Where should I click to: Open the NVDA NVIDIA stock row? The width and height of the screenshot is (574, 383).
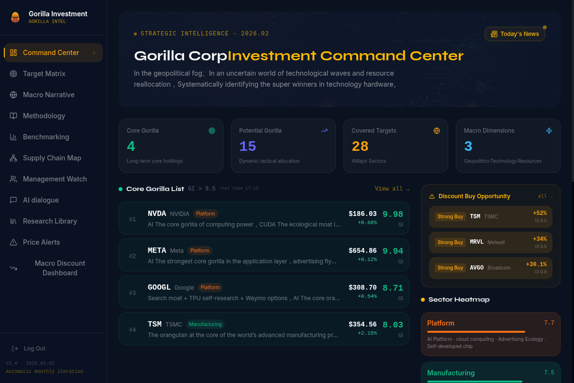[264, 218]
